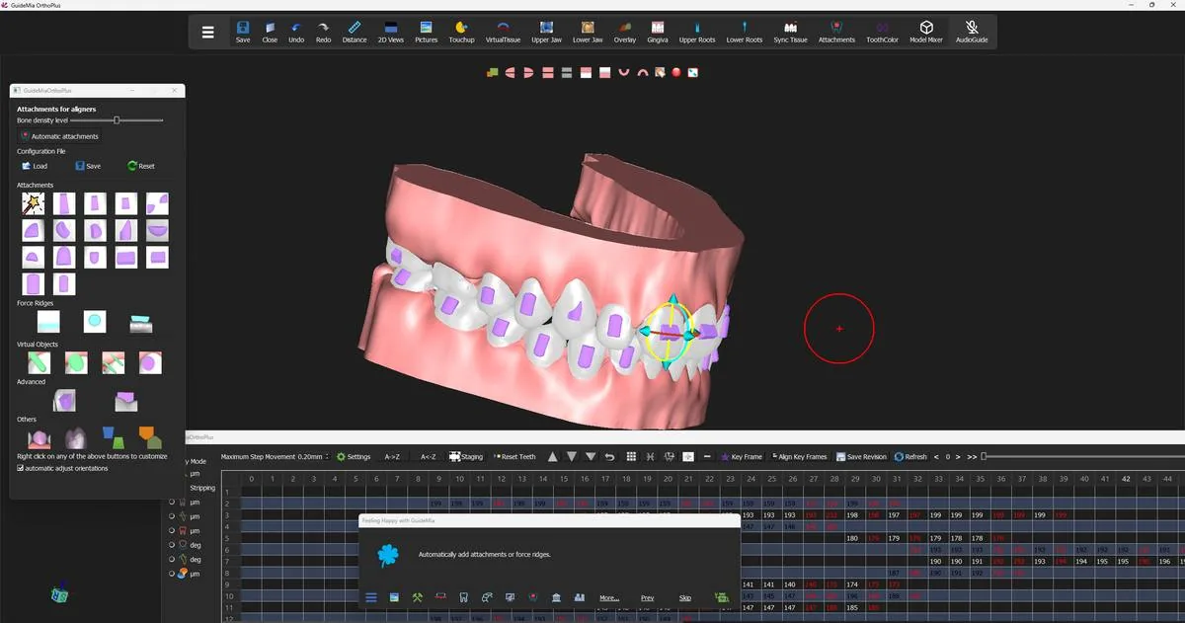
Task: Reset the attachment configuration
Action: (141, 166)
